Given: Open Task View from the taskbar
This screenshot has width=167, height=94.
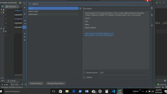Looking at the screenshot, I should pyautogui.click(x=53, y=91).
